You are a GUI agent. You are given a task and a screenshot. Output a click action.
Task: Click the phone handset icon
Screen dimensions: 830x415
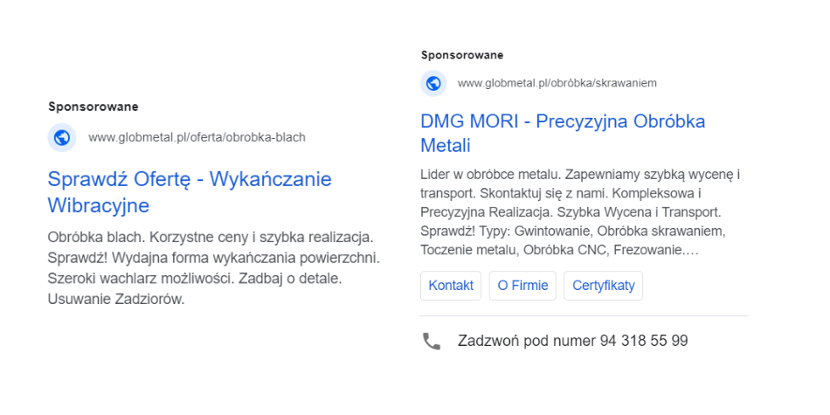point(432,341)
